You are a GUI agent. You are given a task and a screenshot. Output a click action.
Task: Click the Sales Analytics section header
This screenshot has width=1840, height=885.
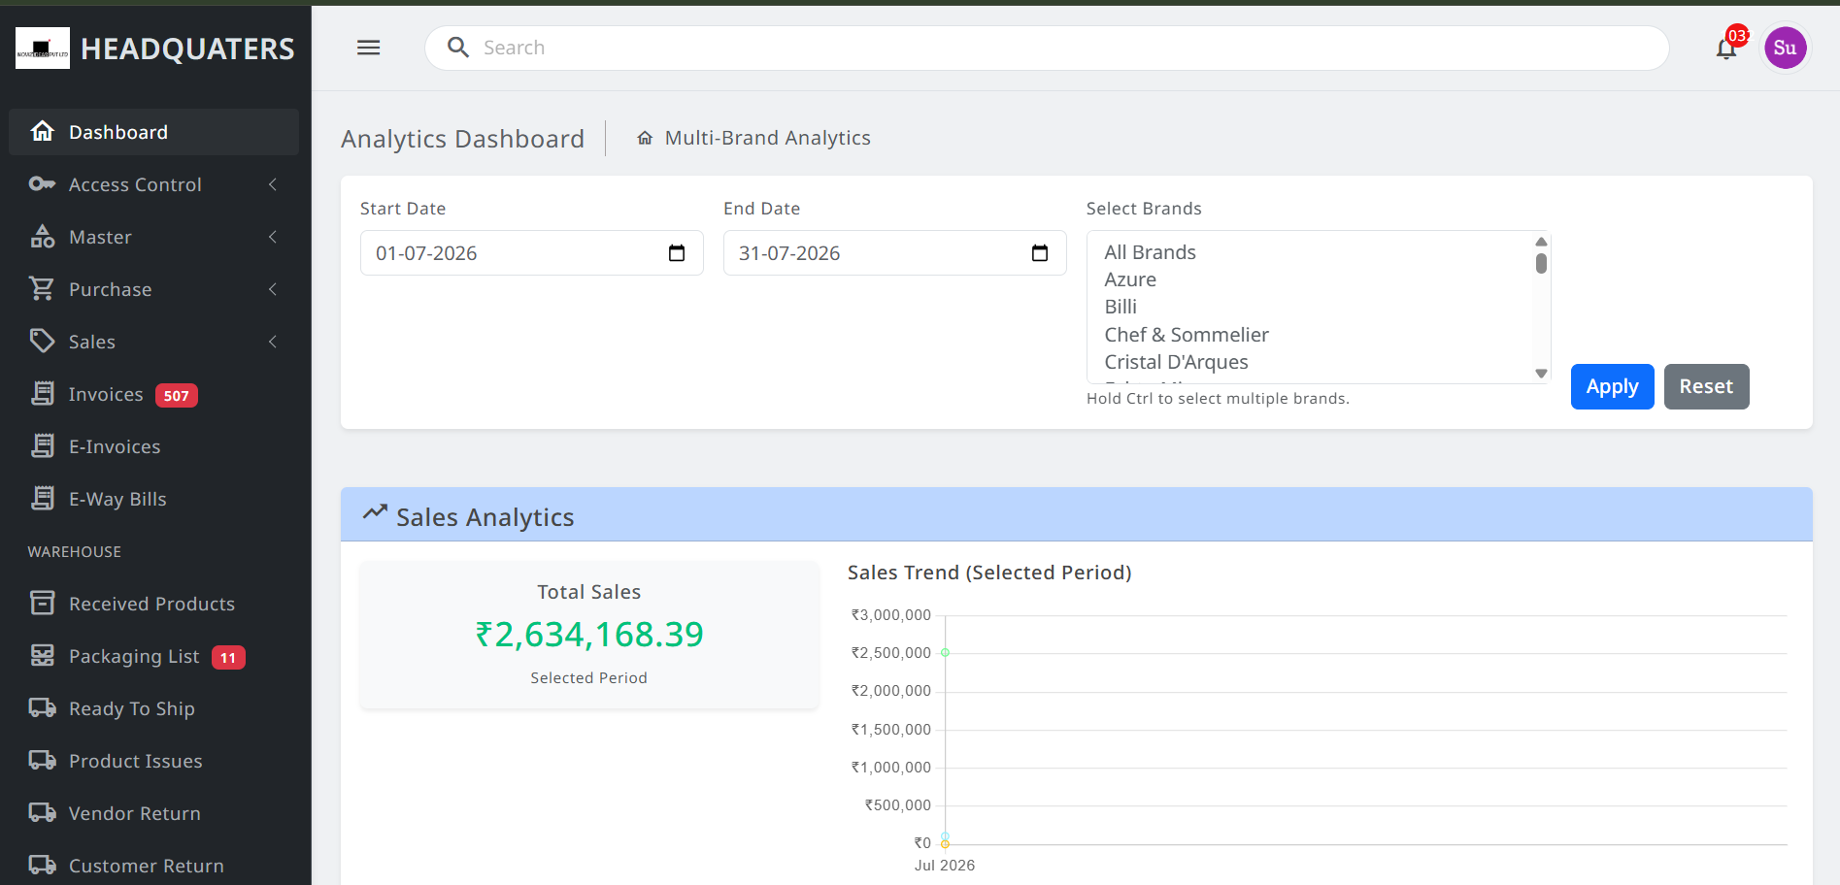(x=1076, y=514)
